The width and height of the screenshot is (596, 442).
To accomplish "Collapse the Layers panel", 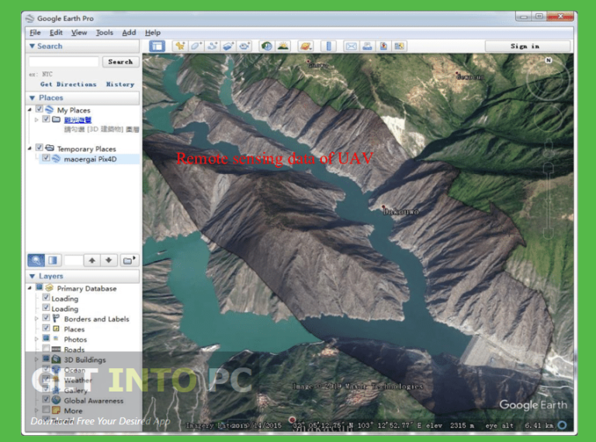I will click(33, 277).
